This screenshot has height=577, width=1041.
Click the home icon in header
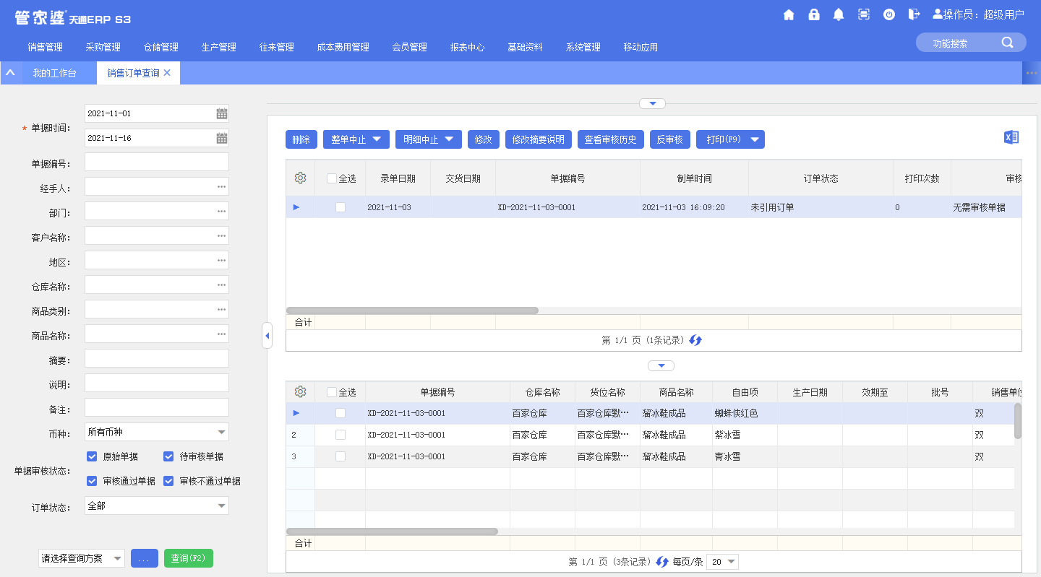tap(789, 14)
